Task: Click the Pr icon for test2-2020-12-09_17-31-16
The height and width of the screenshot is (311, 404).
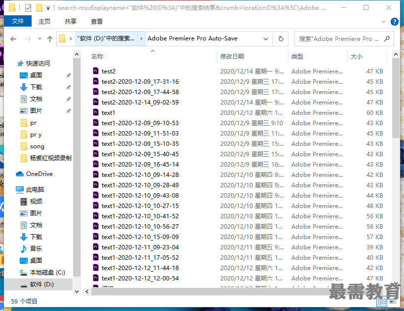Action: click(96, 81)
